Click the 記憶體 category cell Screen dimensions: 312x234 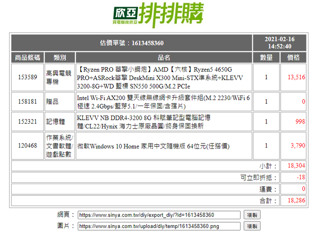point(60,122)
